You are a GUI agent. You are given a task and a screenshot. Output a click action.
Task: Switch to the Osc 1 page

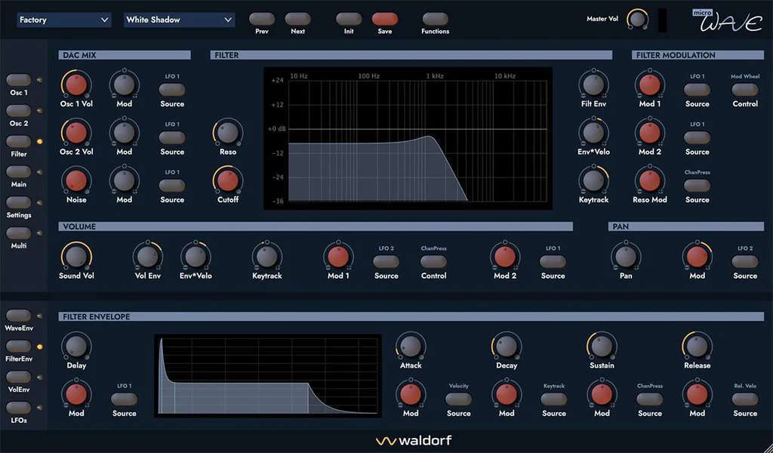[18, 80]
